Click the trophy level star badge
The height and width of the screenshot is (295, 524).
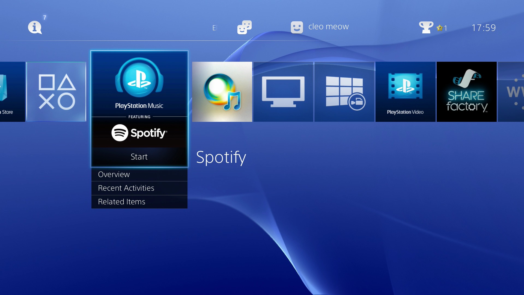pos(440,28)
